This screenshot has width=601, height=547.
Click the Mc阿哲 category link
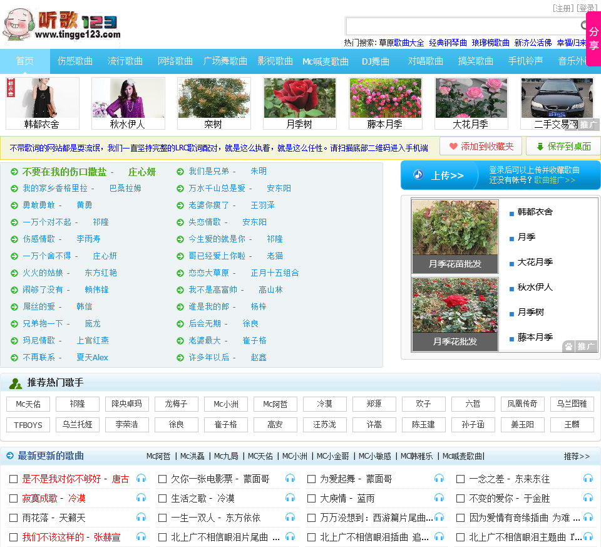(158, 456)
